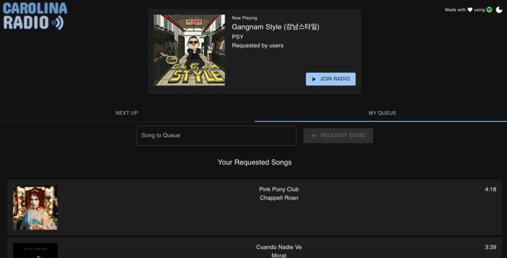
Task: Click Pink Pony Club album art
Action: (35, 207)
